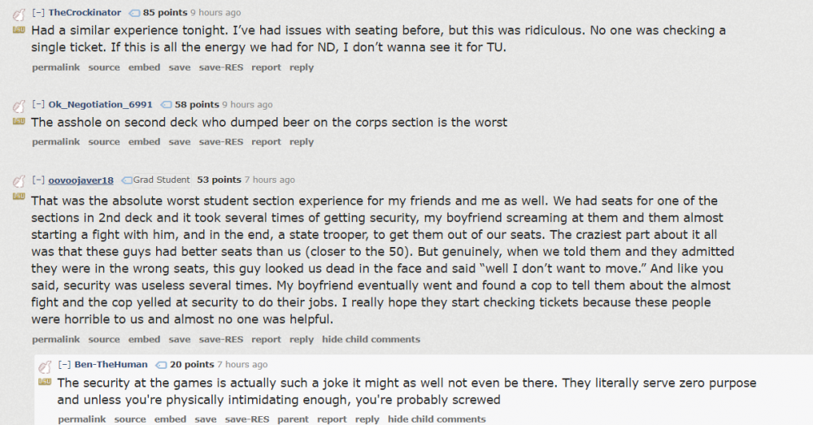Upvote TheCrockinator's comment with the hand icon
The width and height of the screenshot is (813, 425).
tap(20, 15)
